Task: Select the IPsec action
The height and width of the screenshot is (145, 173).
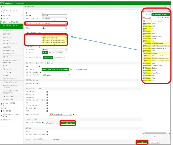Action: (59, 53)
